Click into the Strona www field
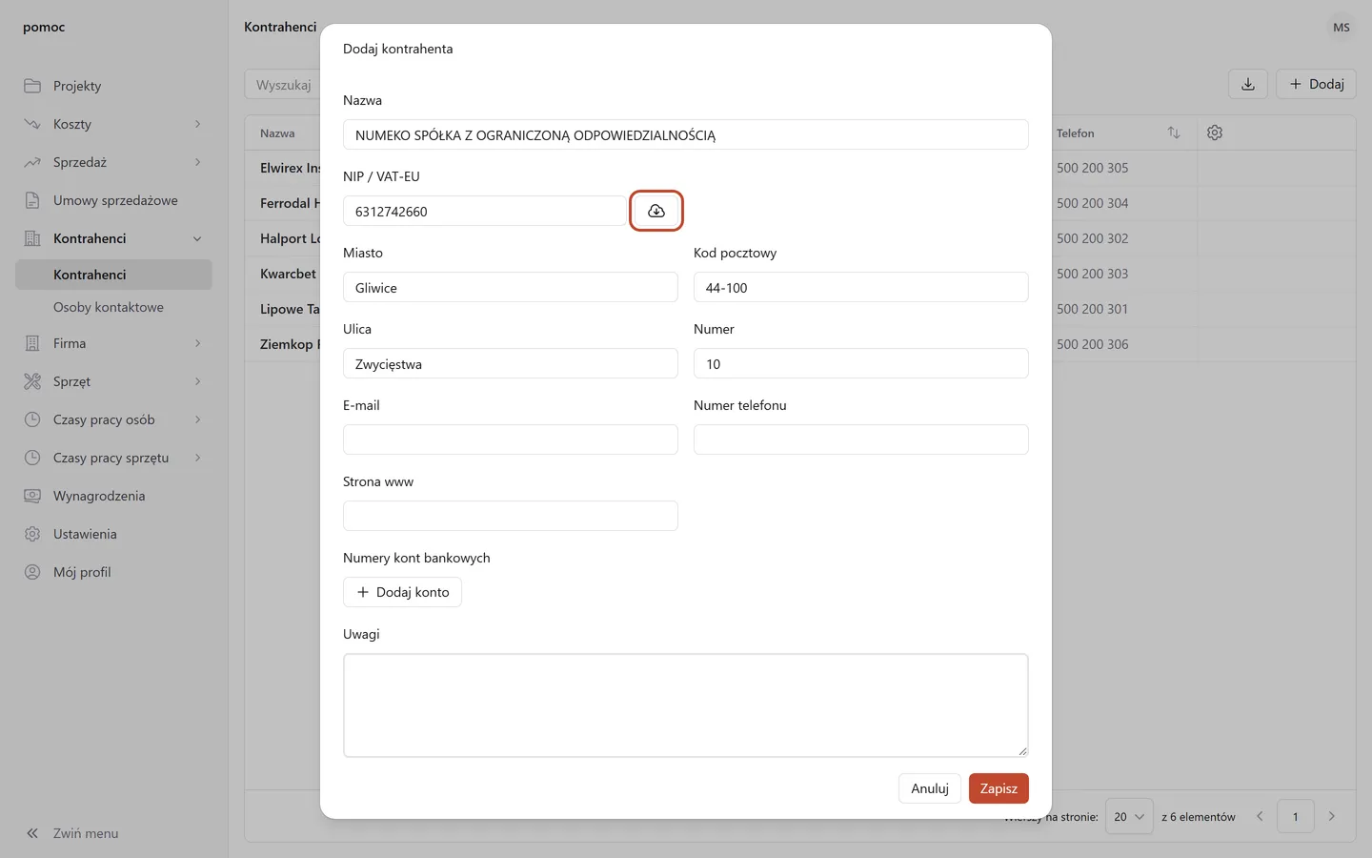The image size is (1372, 858). pos(511,516)
